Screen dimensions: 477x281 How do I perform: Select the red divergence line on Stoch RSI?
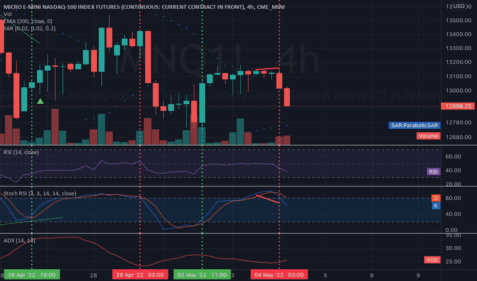point(268,199)
